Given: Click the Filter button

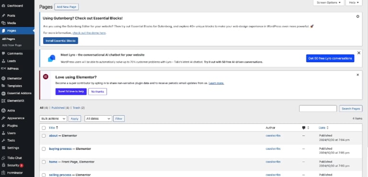Looking at the screenshot, I should [x=119, y=119].
